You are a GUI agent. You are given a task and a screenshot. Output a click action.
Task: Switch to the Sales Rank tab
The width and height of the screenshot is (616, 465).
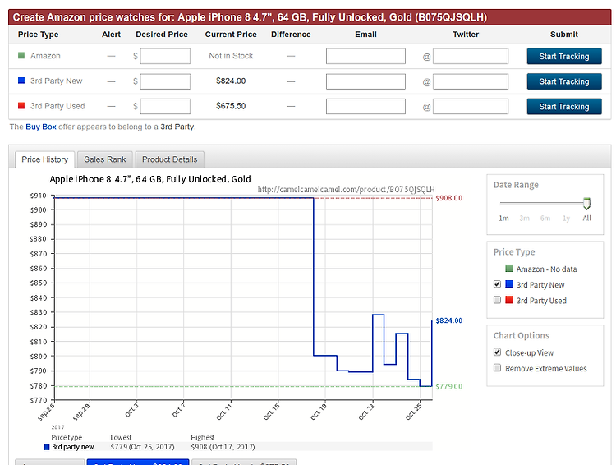click(105, 159)
